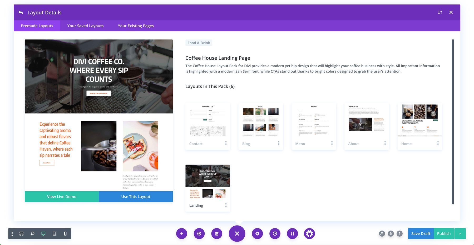Click the View Live Demo button
Screen dimensions: 474x245
(x=61, y=196)
